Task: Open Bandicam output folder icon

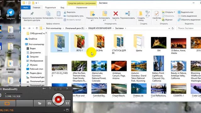Action: tap(40, 103)
